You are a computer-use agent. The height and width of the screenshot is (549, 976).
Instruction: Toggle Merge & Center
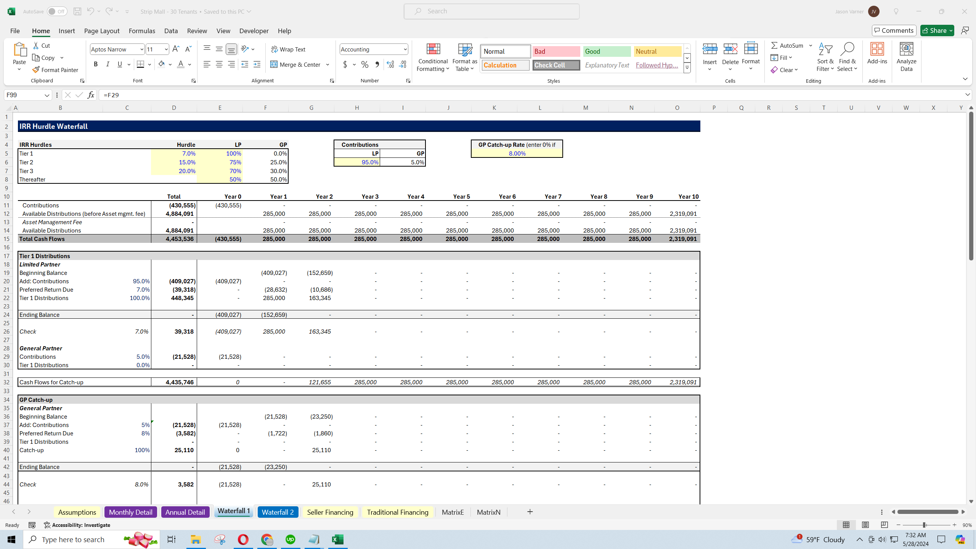coord(296,64)
